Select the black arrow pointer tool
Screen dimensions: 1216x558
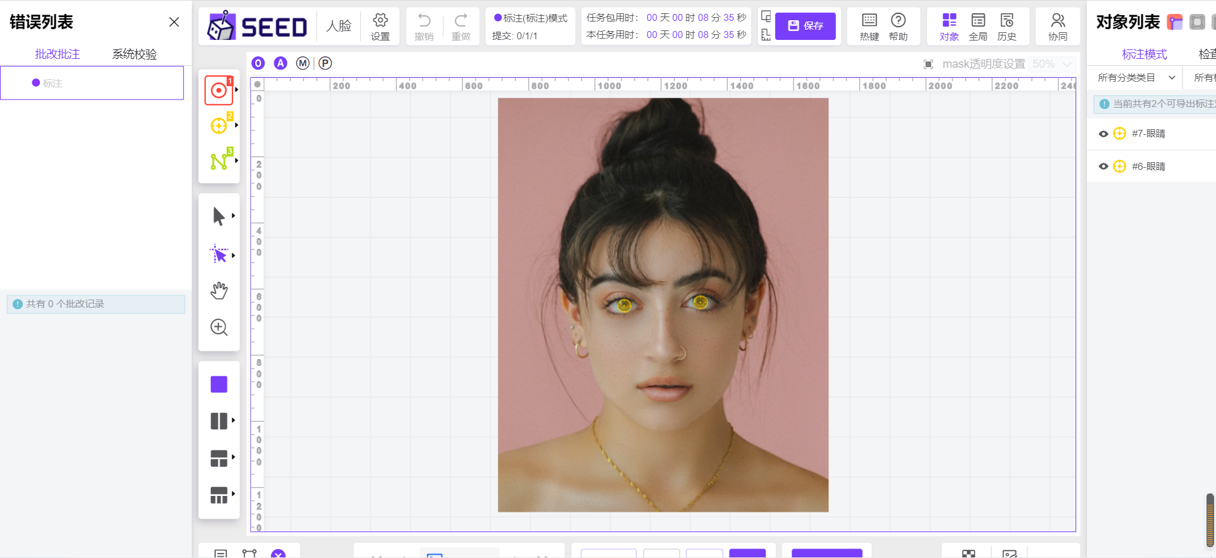(218, 216)
